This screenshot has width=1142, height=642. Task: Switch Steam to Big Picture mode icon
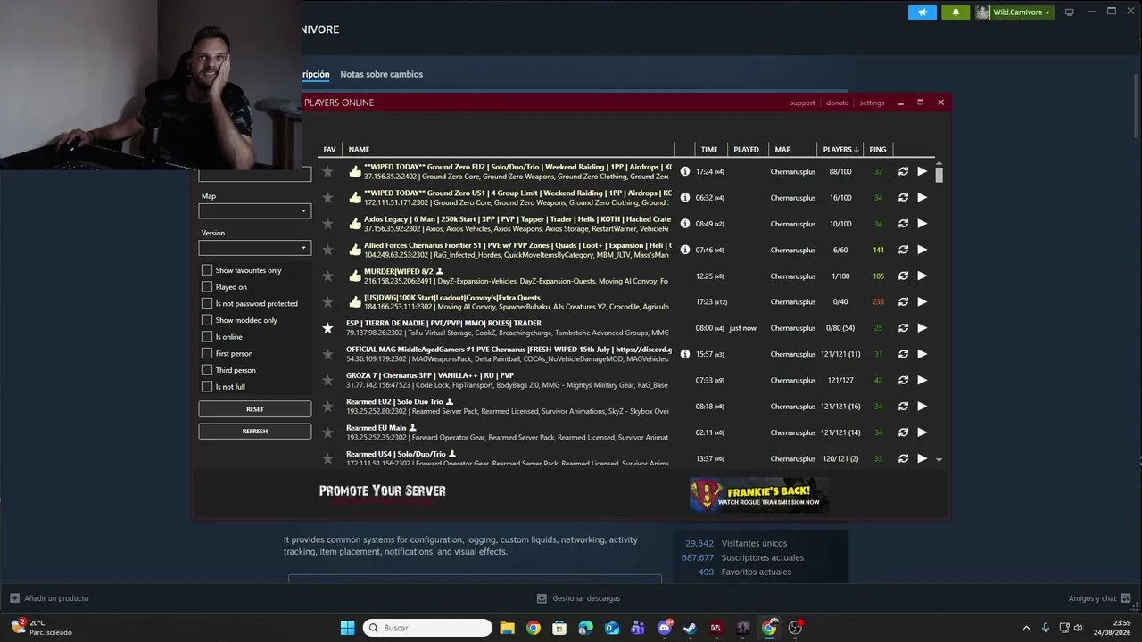coord(1070,12)
